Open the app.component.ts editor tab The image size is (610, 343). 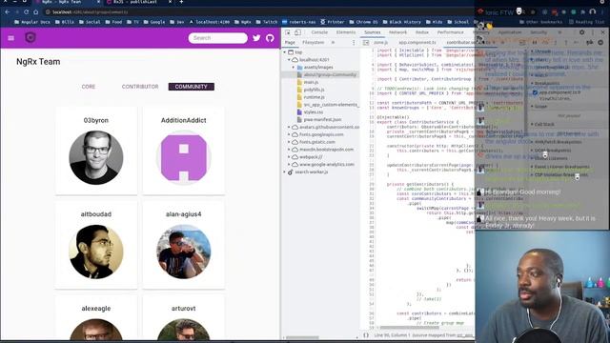417,42
